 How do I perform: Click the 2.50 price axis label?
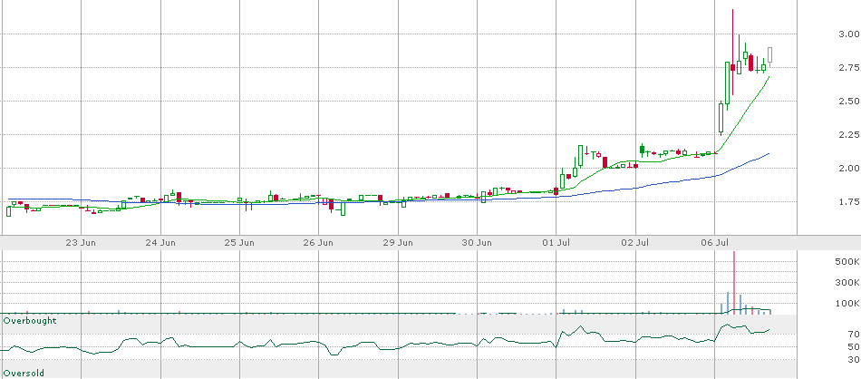point(850,101)
